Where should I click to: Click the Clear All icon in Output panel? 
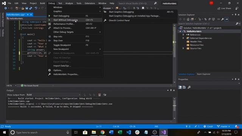coord(99,95)
